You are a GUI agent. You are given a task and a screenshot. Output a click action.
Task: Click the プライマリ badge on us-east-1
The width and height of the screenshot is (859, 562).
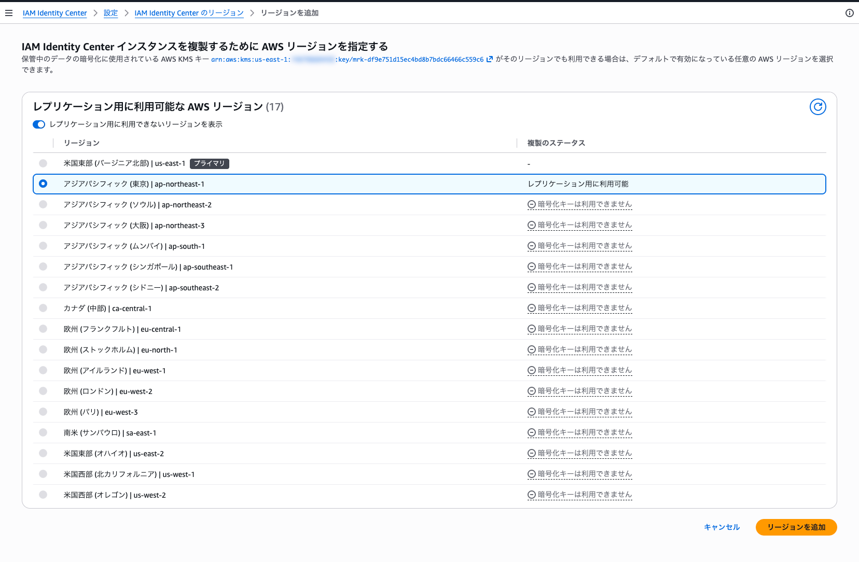(210, 163)
